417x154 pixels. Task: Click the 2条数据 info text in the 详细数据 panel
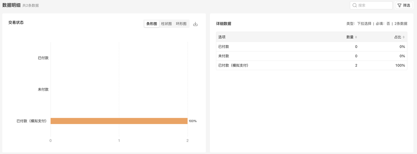[x=401, y=24]
